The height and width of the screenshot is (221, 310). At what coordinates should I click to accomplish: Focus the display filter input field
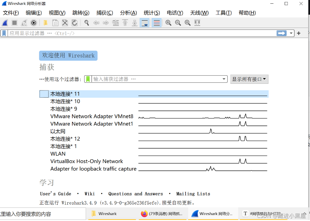tap(142, 33)
